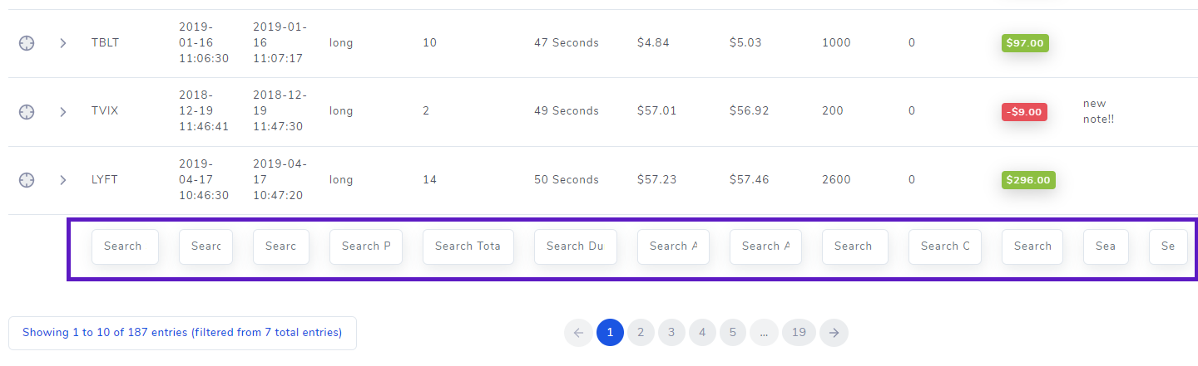Viewport: 1198px width, 366px height.
Task: Click the crosshair icon for TBLT row
Action: [x=27, y=43]
